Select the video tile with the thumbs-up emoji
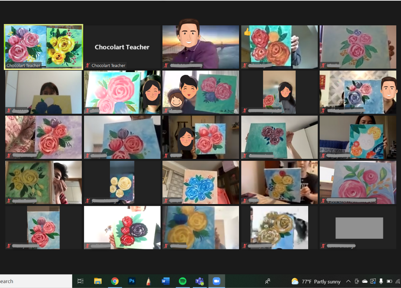 280,47
